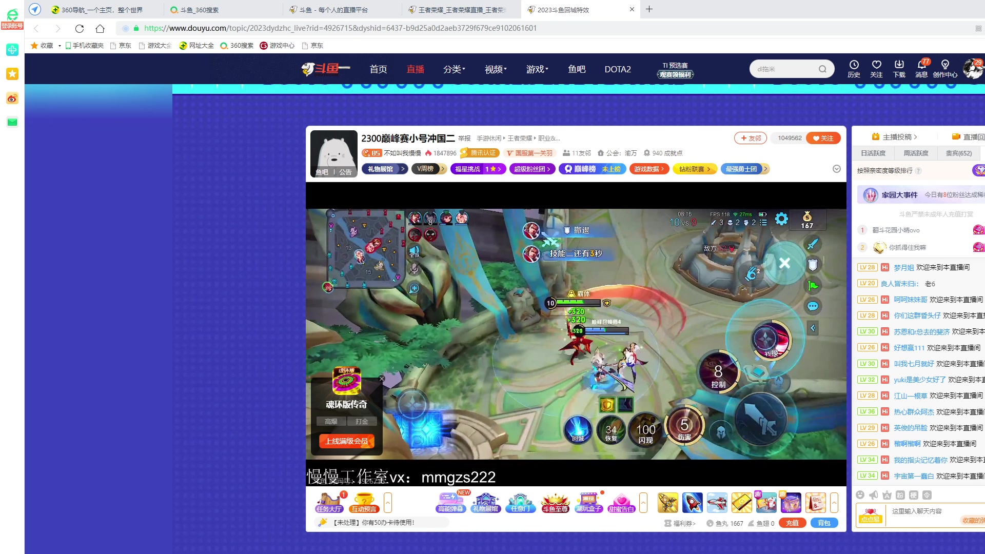This screenshot has width=985, height=554.
Task: Open the 历史 history clock icon
Action: pyautogui.click(x=854, y=65)
